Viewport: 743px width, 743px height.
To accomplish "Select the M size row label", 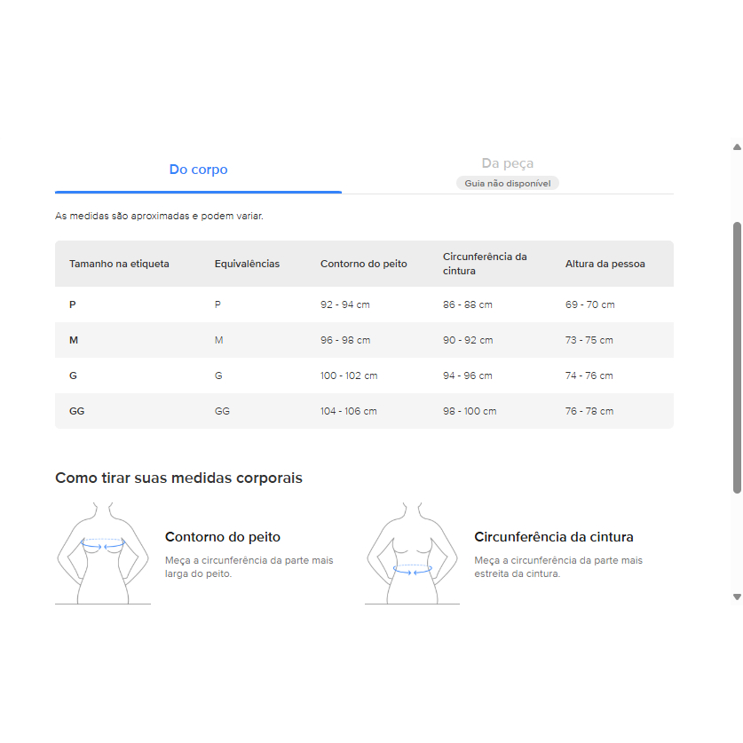I will click(x=74, y=340).
